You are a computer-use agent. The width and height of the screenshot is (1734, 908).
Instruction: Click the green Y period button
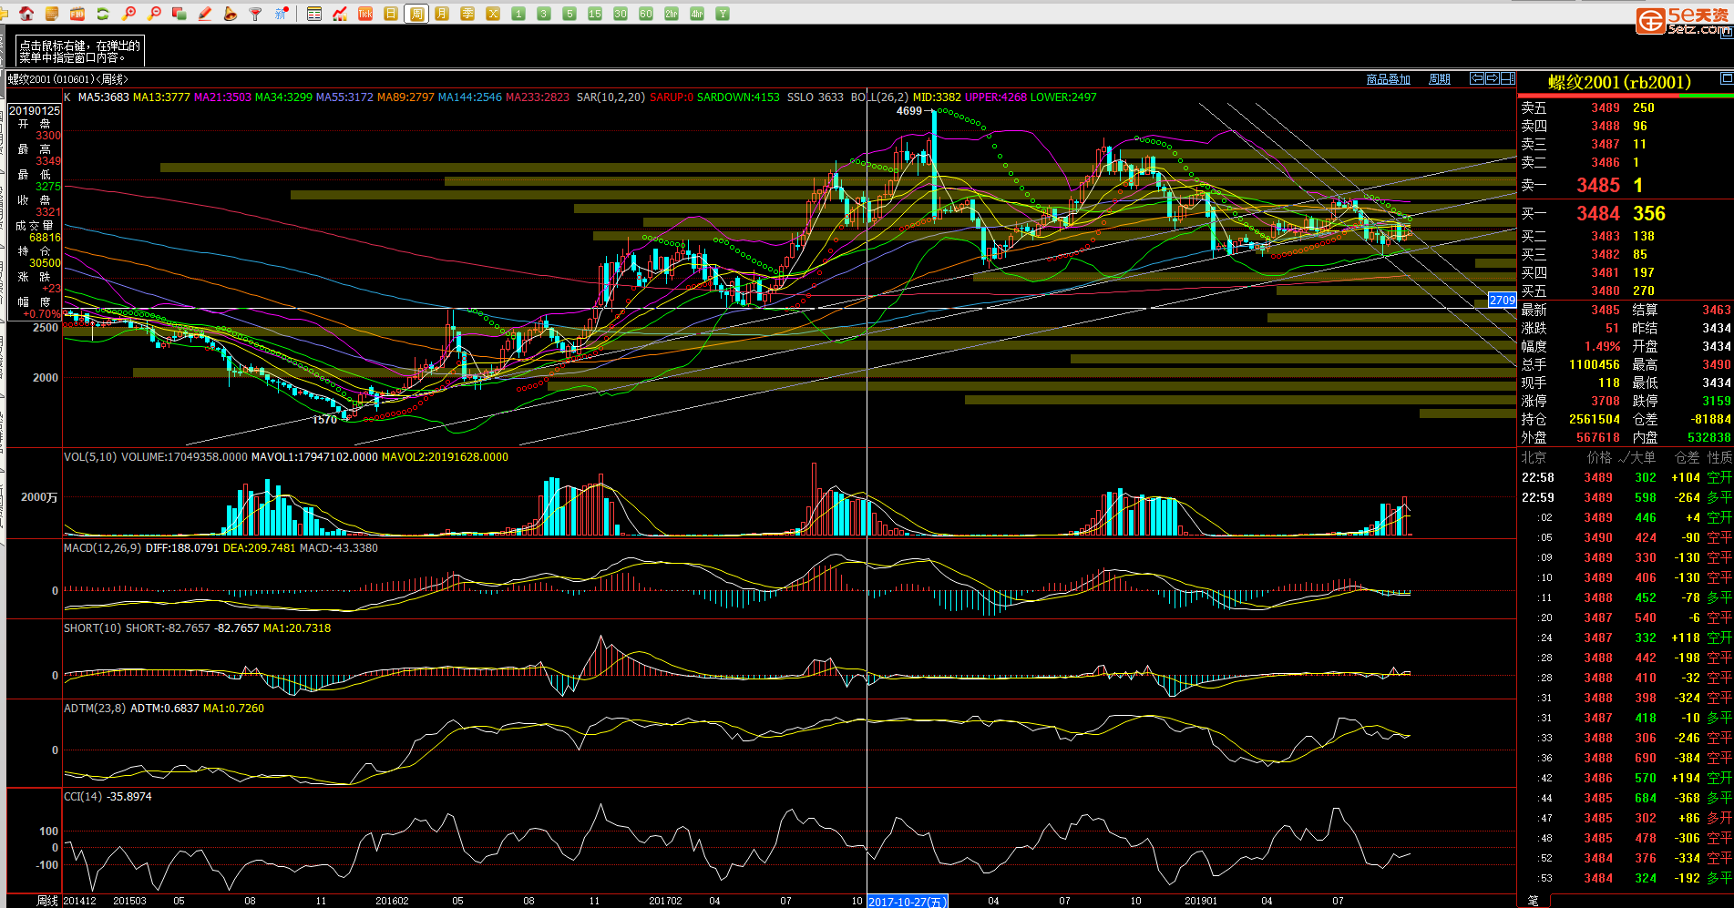pos(723,14)
